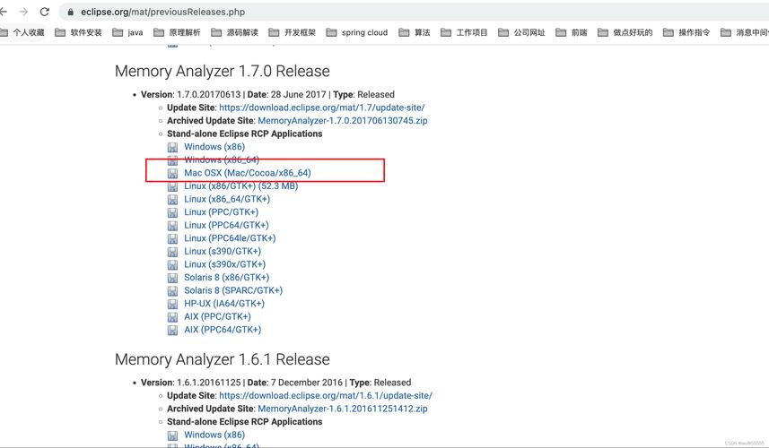
Task: Open the java bookmark folder
Action: (127, 32)
